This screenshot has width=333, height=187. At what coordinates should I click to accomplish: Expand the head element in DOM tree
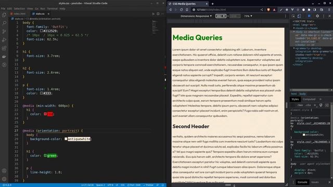[x=294, y=28]
